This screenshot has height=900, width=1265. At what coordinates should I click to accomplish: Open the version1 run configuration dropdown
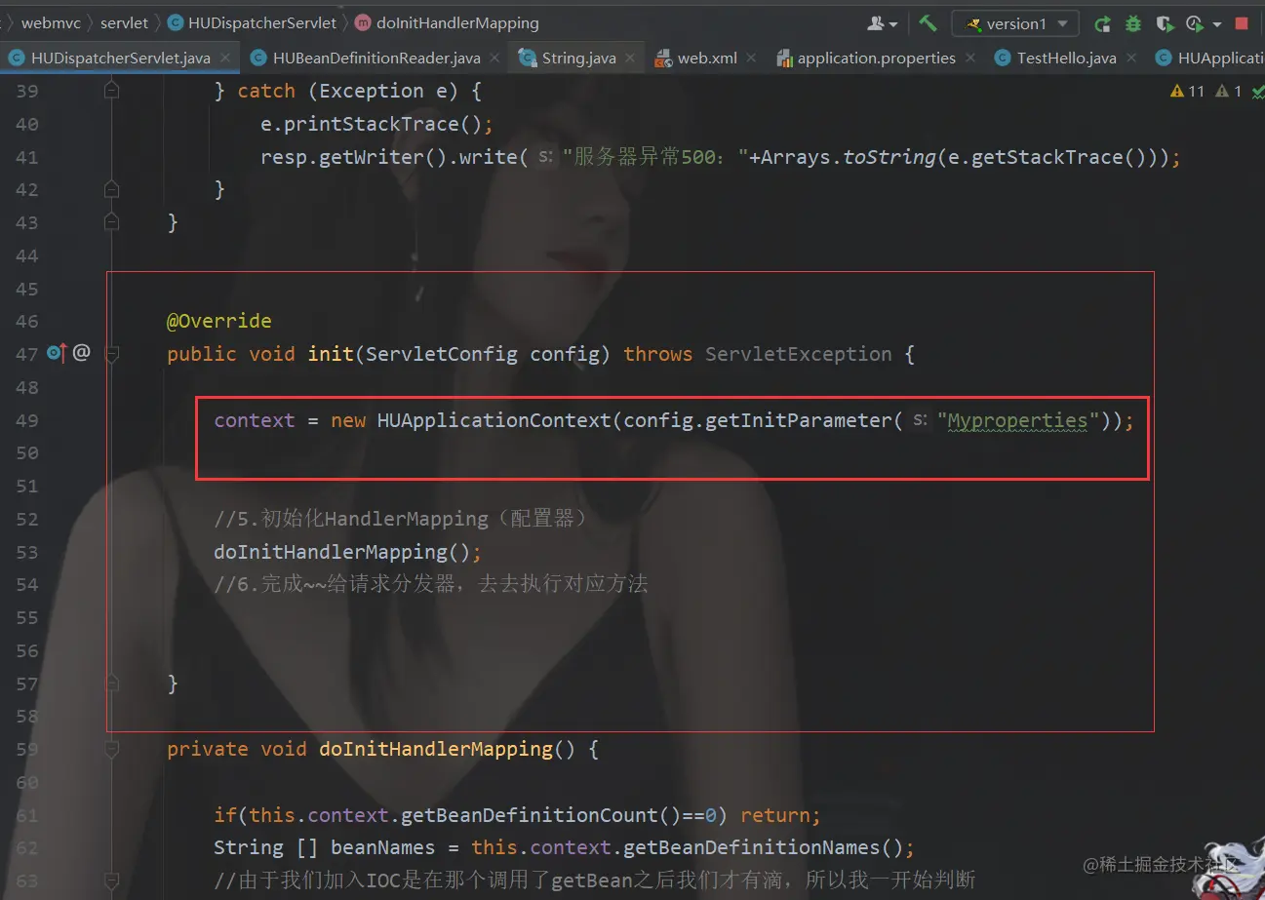(1015, 23)
